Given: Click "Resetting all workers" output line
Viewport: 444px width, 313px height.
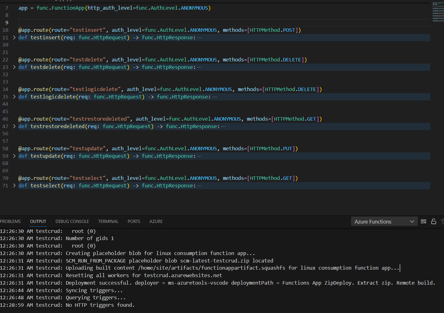Looking at the screenshot, I should pyautogui.click(x=144, y=275).
